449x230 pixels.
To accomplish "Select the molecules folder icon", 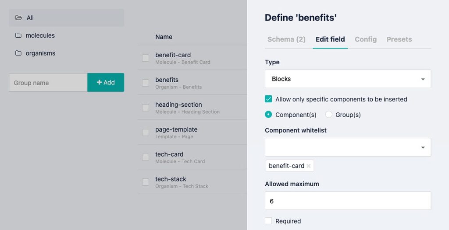I will click(x=18, y=35).
